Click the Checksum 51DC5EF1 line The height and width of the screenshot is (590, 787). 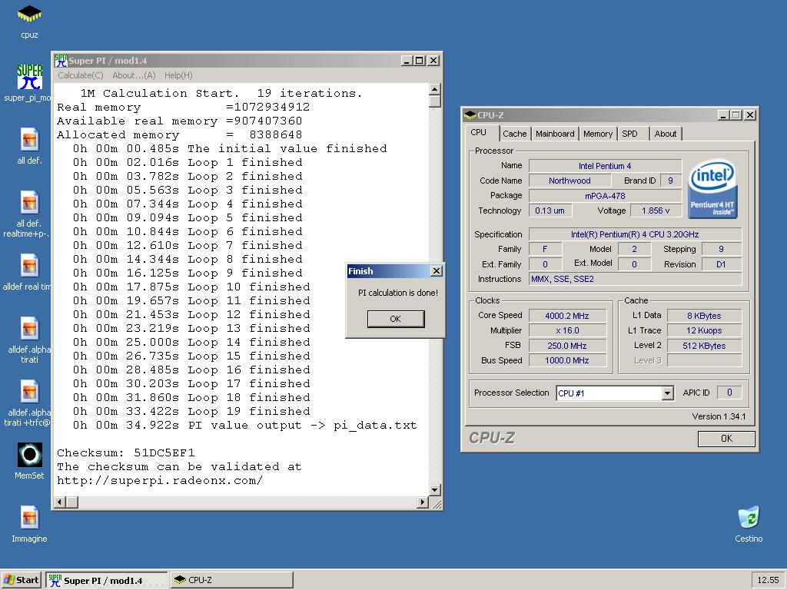[x=126, y=452]
